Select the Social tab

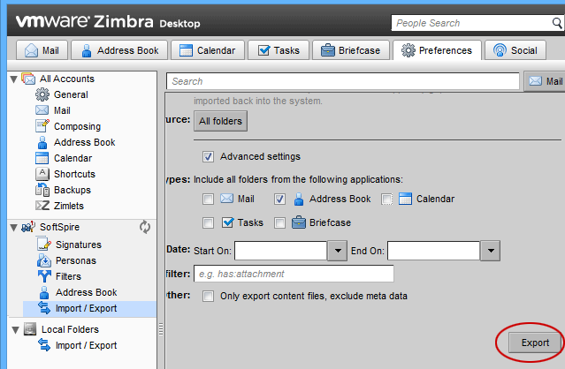pyautogui.click(x=515, y=50)
